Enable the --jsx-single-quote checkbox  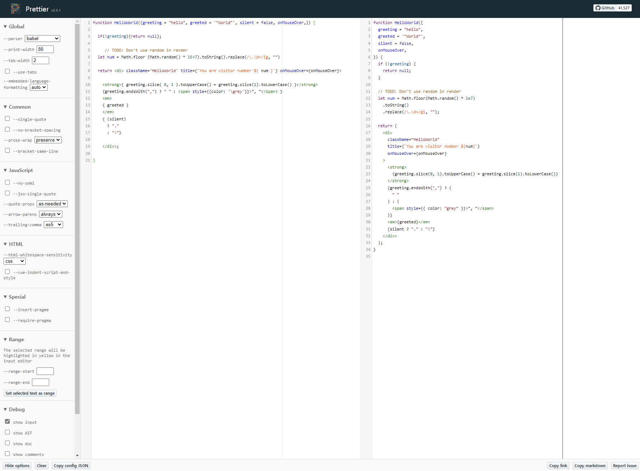coord(7,193)
